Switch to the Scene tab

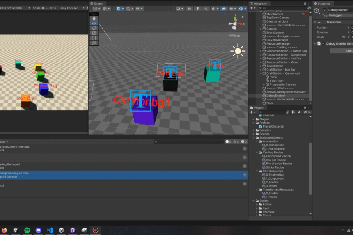pos(96,4)
